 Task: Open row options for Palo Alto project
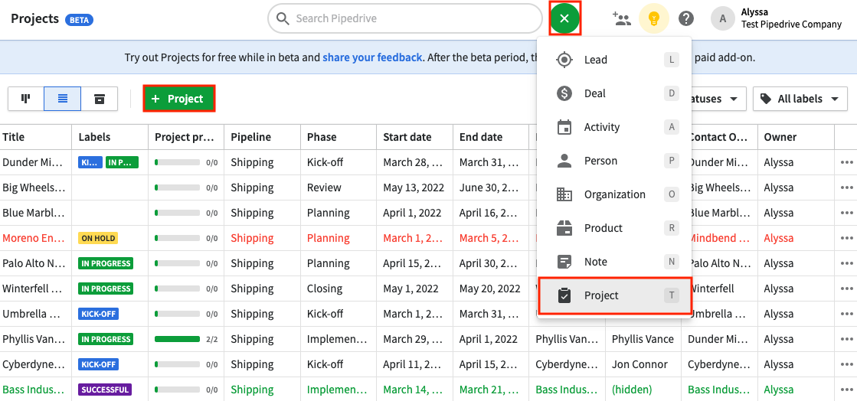pyautogui.click(x=846, y=263)
